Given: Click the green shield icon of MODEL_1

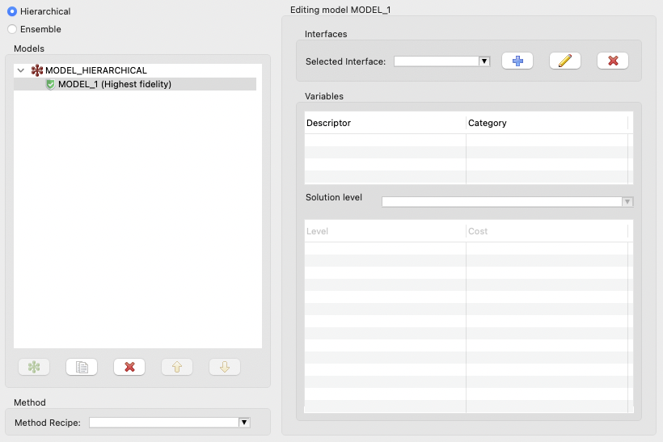Looking at the screenshot, I should coord(50,84).
